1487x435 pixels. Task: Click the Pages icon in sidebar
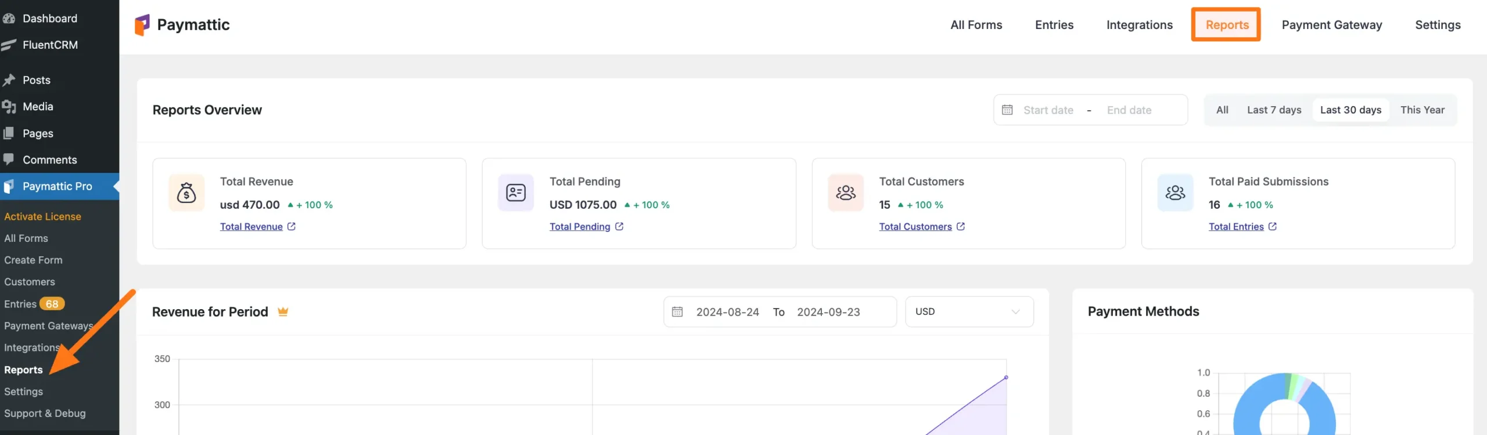coord(9,133)
